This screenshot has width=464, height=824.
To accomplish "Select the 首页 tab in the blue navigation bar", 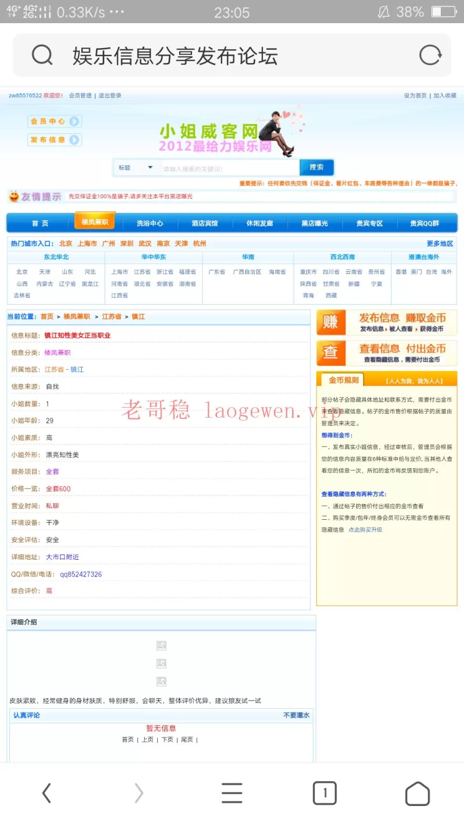I will (x=40, y=223).
